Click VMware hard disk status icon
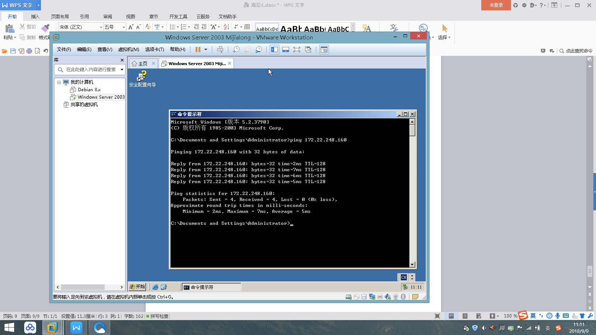 point(349,297)
